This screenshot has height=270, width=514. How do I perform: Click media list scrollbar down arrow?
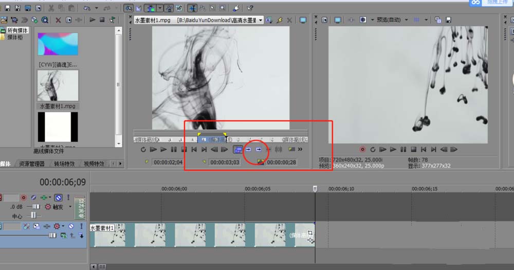(119, 143)
